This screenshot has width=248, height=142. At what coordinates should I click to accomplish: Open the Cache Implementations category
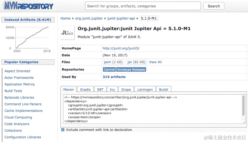pyautogui.click(x=23, y=111)
